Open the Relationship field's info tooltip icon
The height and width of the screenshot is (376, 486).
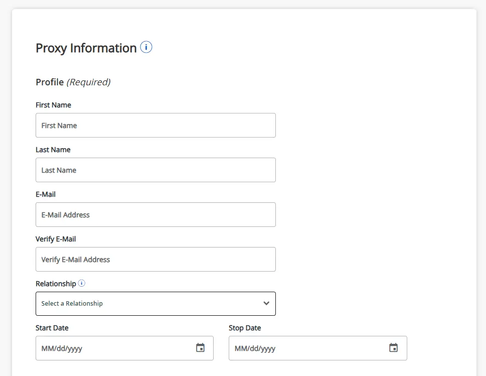pos(81,283)
